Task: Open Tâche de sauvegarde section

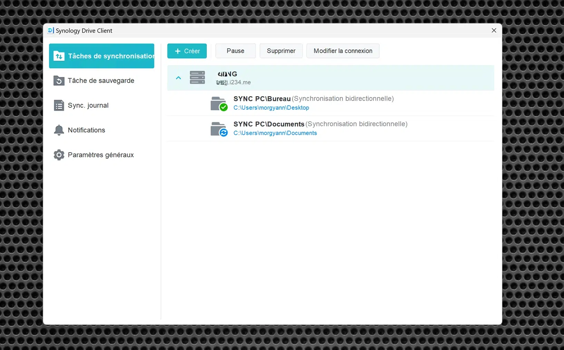Action: (101, 81)
